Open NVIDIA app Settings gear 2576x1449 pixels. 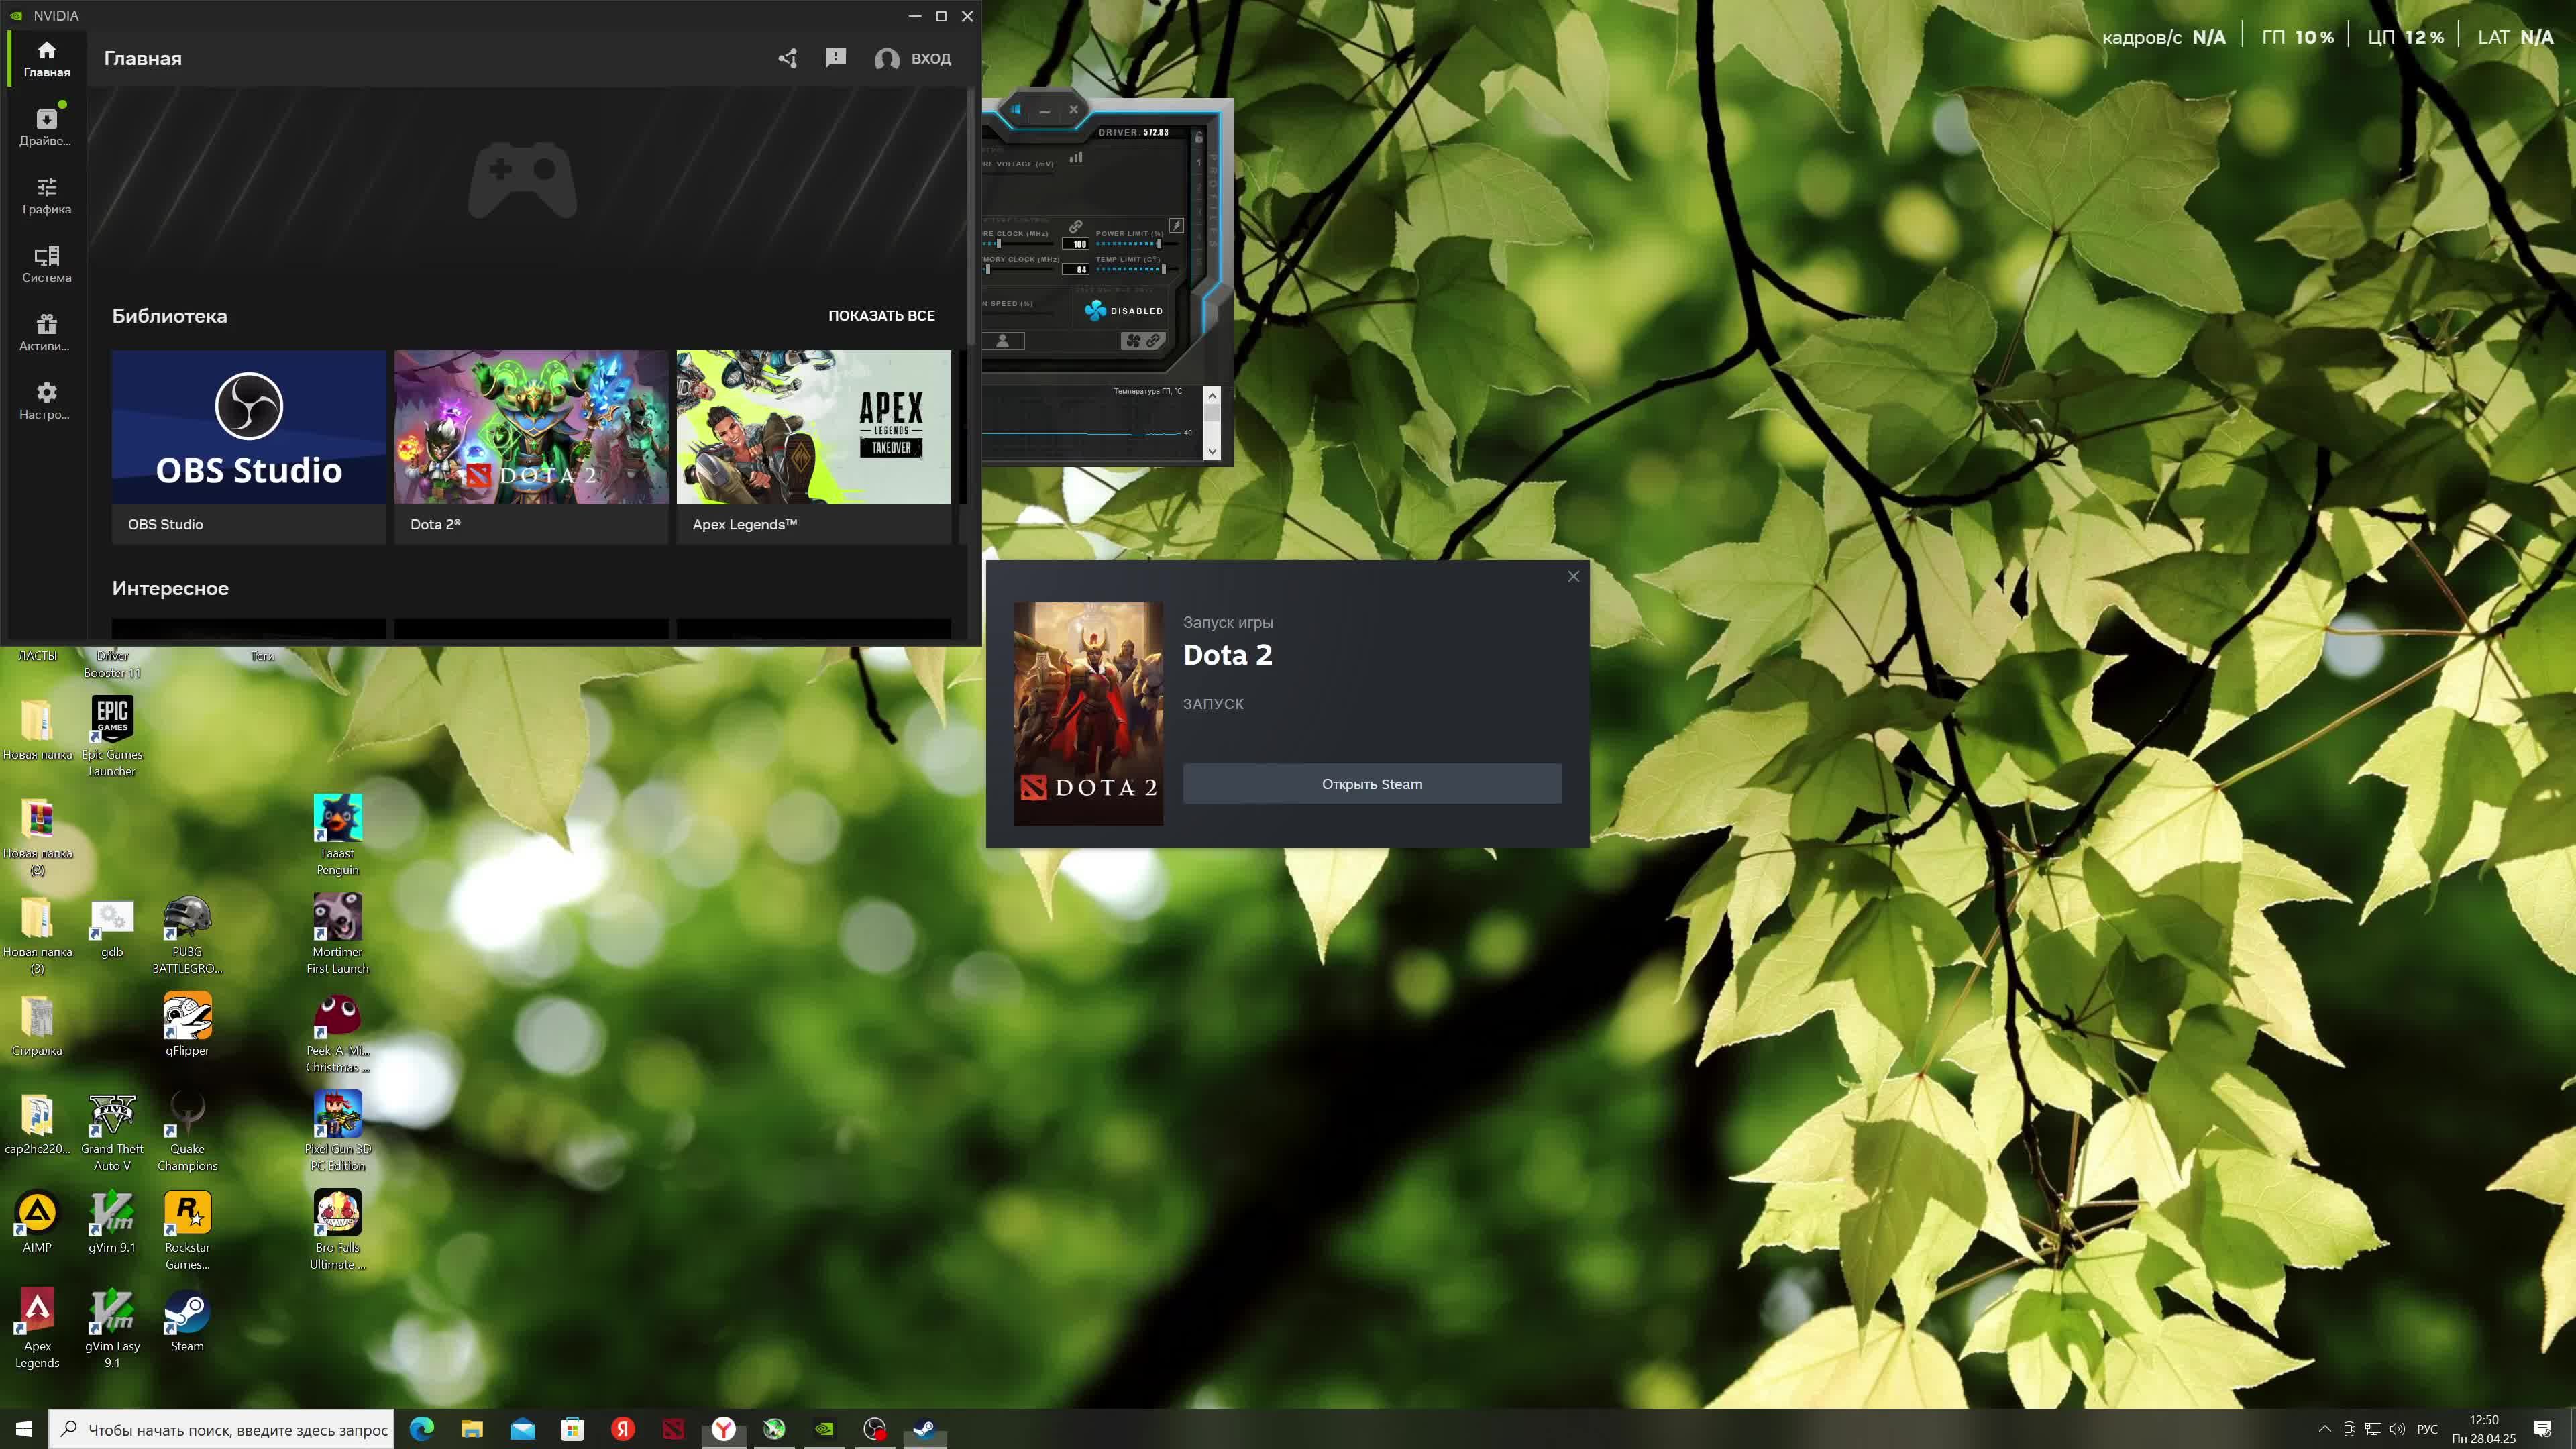click(46, 400)
